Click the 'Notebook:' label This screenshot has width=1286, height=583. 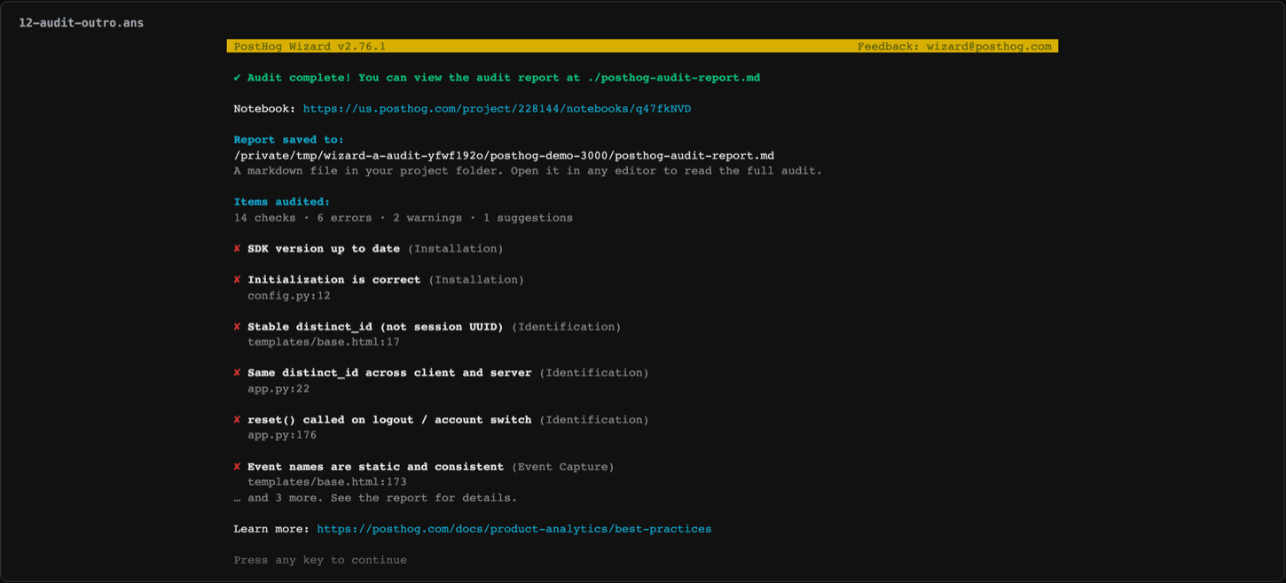pos(264,109)
